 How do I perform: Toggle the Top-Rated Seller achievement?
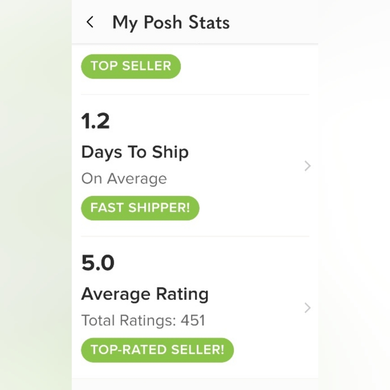[x=157, y=350]
